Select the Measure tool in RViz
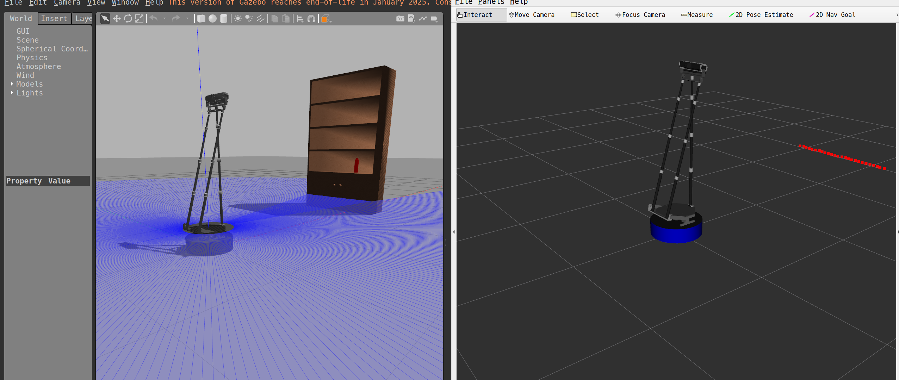 pos(697,15)
